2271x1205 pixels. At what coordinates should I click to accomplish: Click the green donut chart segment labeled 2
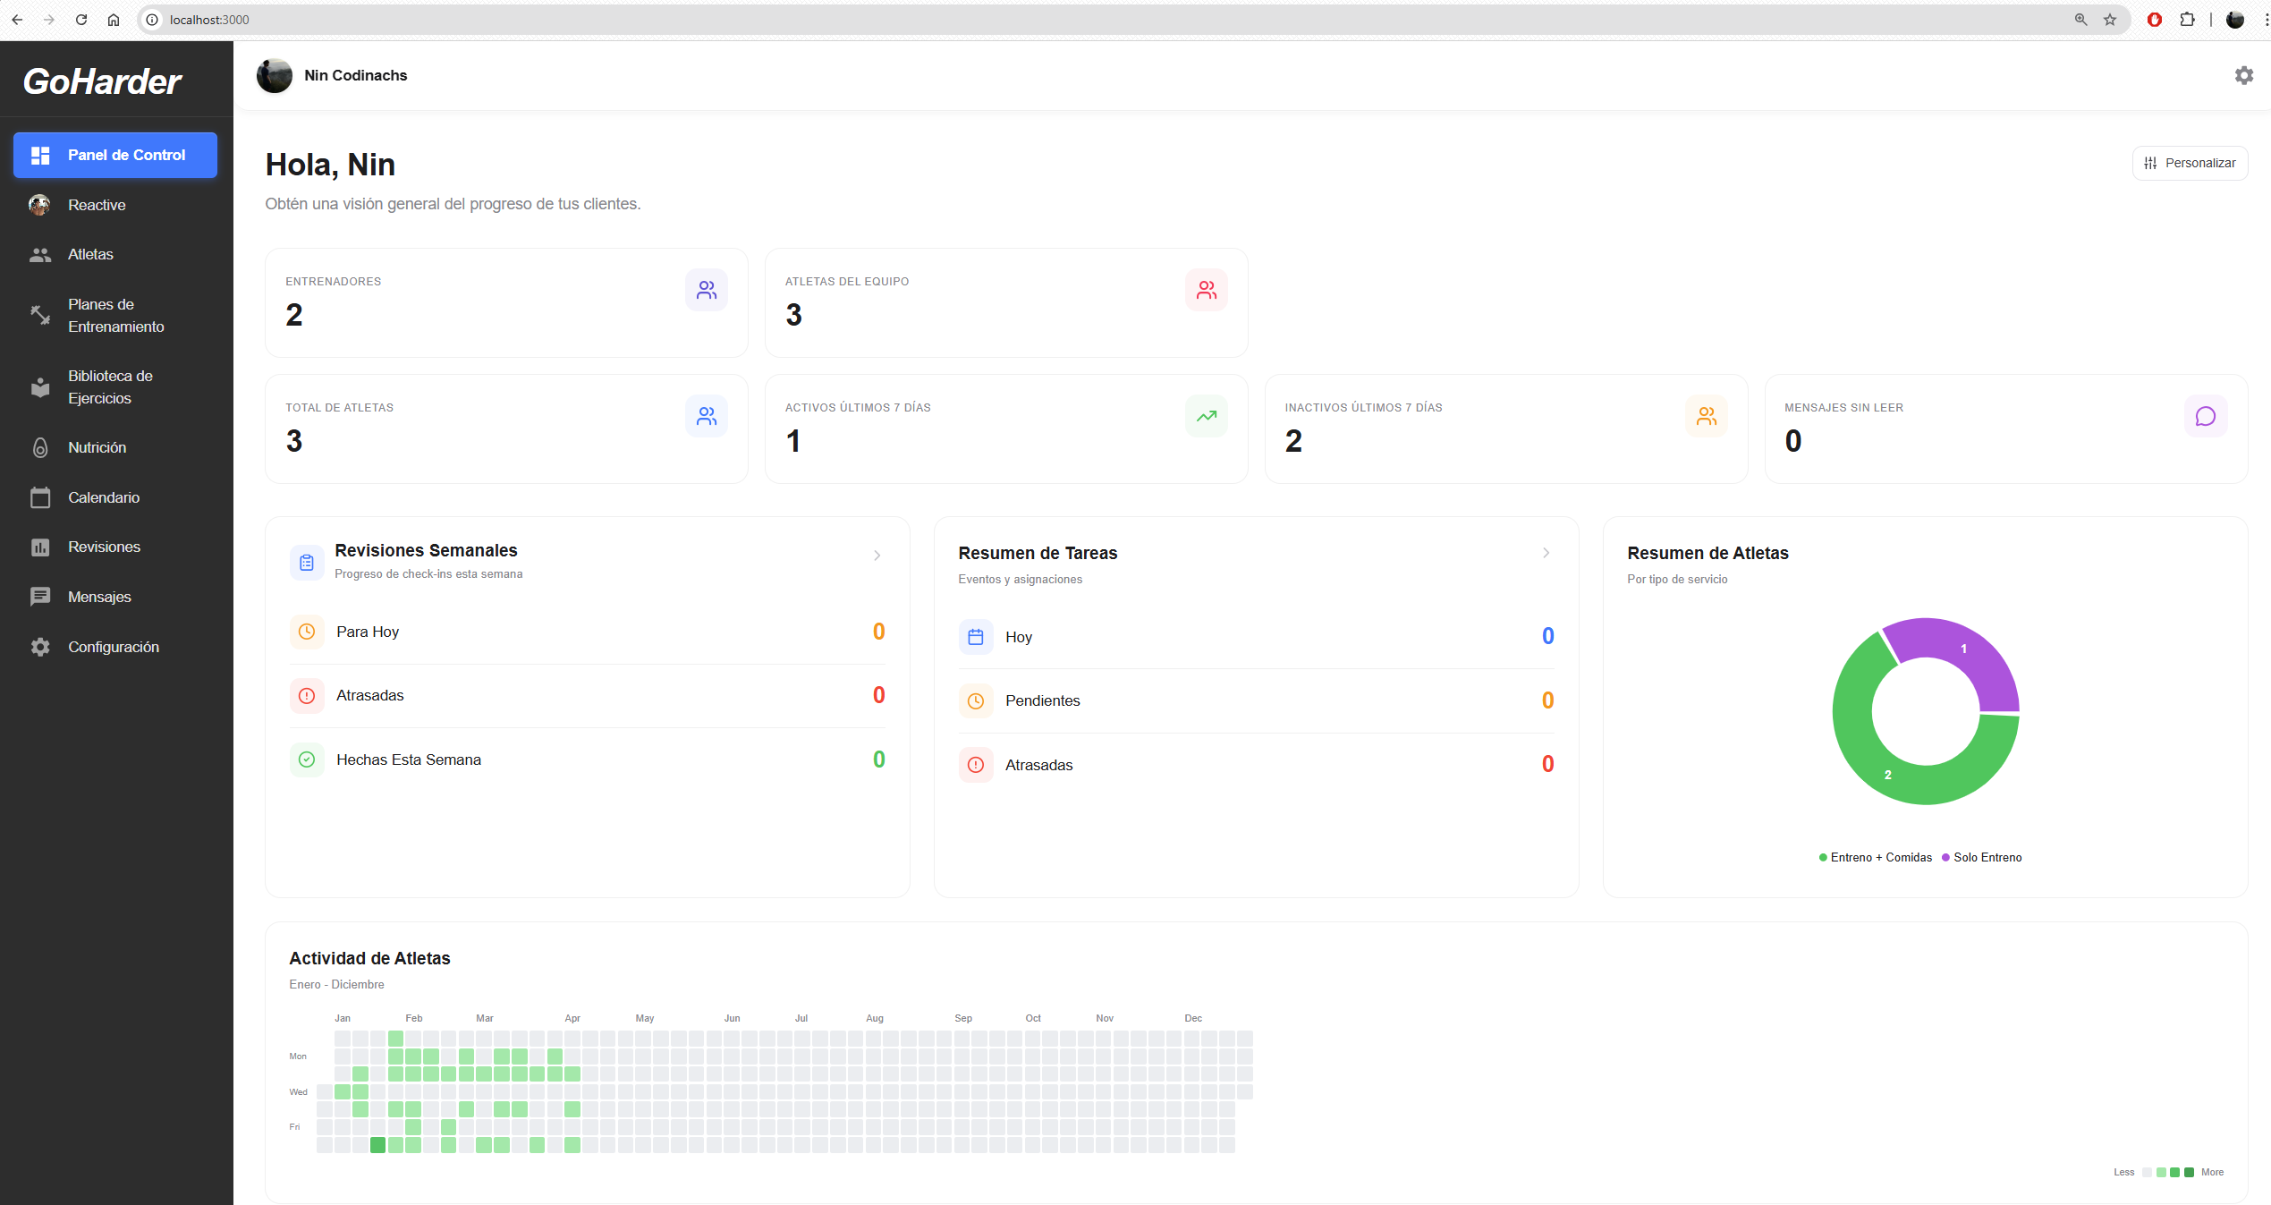(x=1888, y=775)
